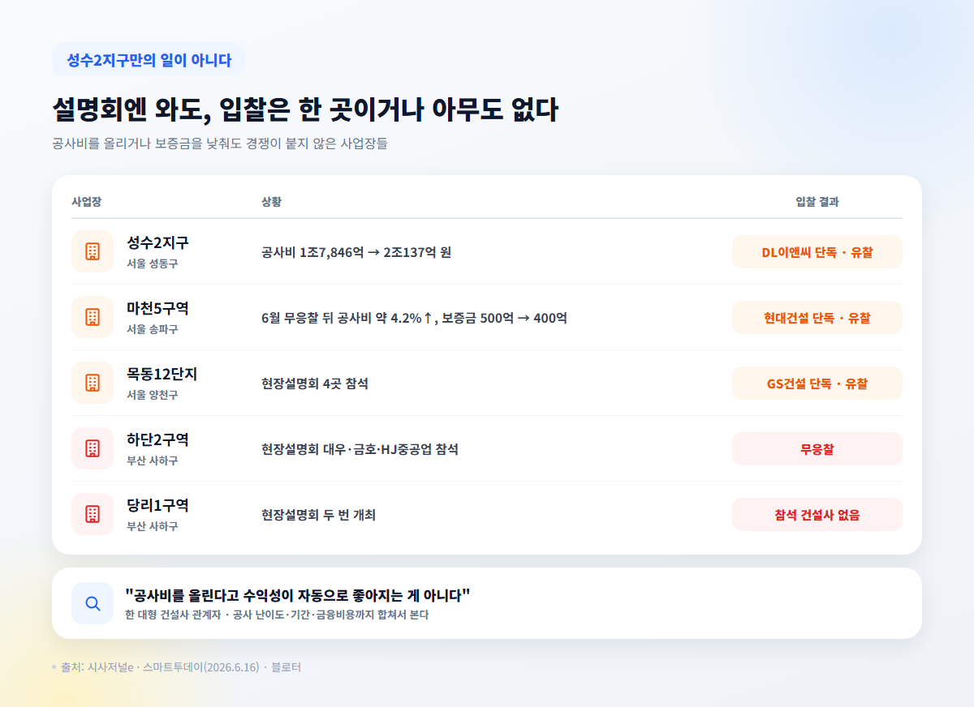Select the 성수2지구만의 일이 아니다 tag
The image size is (974, 707).
click(x=149, y=60)
